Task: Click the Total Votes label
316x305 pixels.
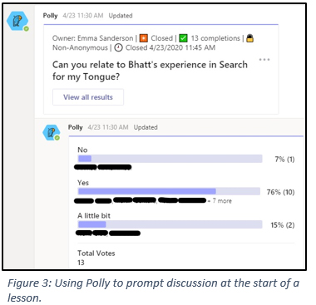Action: pos(96,253)
